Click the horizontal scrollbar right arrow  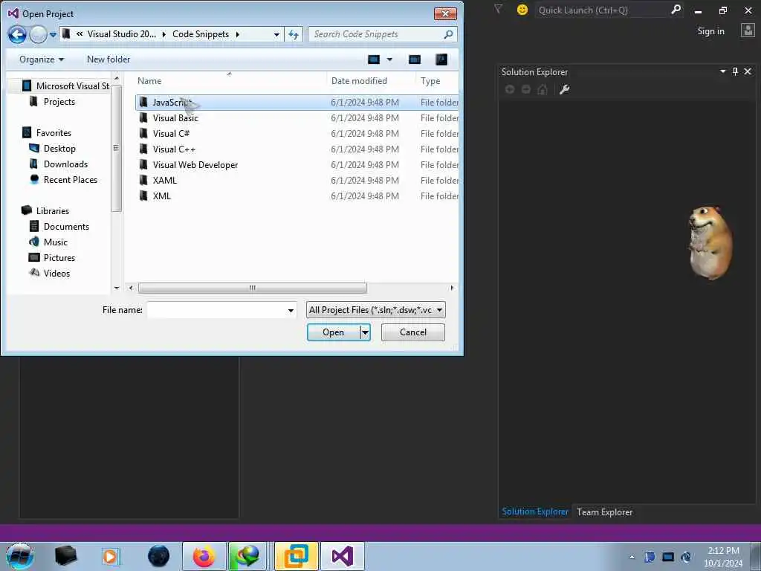pyautogui.click(x=452, y=288)
